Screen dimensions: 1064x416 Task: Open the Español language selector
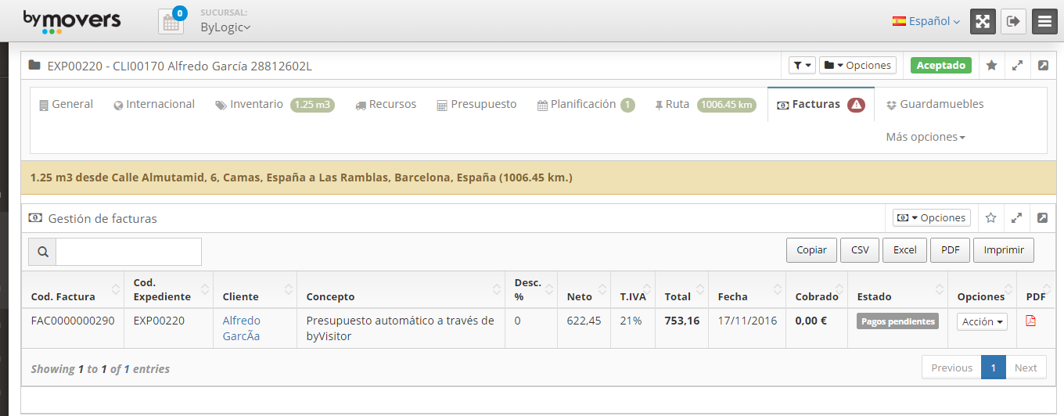click(x=926, y=22)
